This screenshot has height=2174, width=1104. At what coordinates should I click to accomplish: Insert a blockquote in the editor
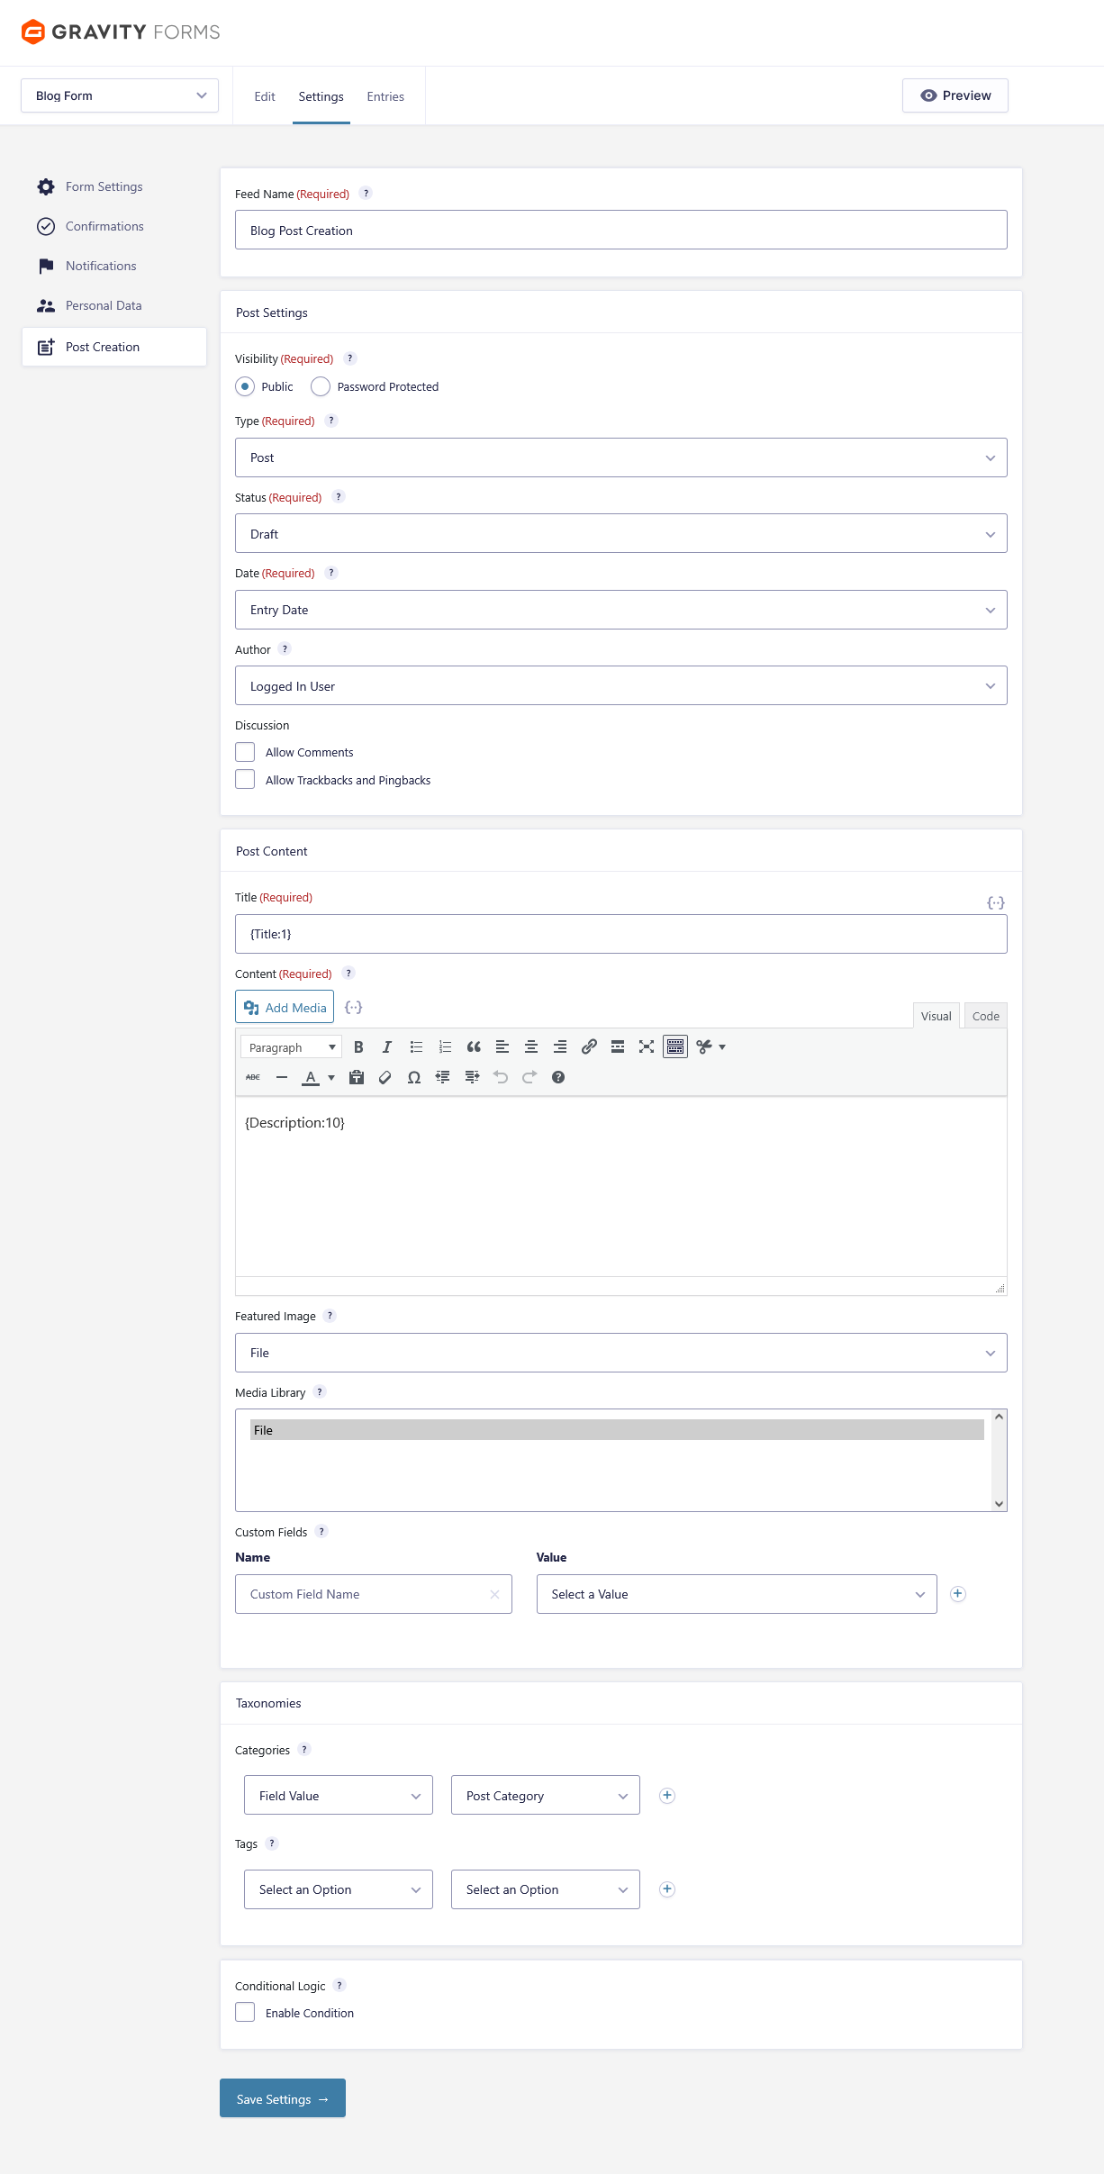tap(474, 1046)
